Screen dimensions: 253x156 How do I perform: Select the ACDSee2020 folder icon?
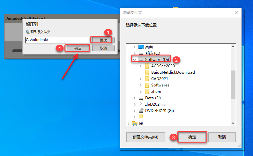(147, 66)
